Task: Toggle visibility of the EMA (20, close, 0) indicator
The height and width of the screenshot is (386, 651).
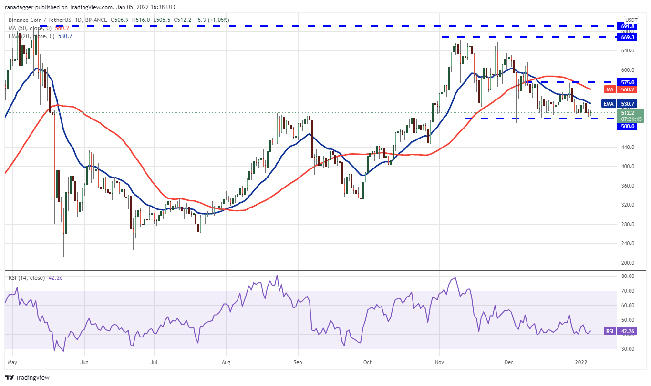Action: [31, 35]
